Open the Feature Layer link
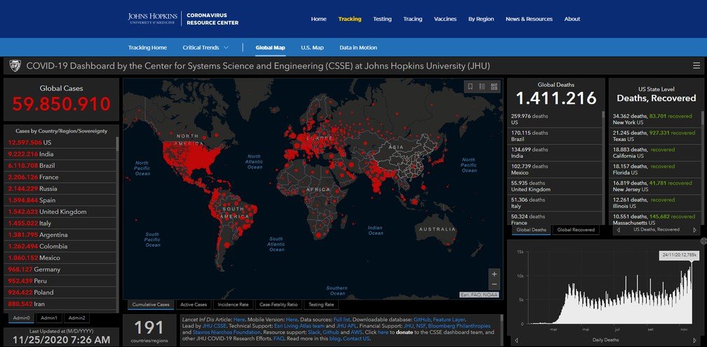Image resolution: width=707 pixels, height=347 pixels. (449, 319)
